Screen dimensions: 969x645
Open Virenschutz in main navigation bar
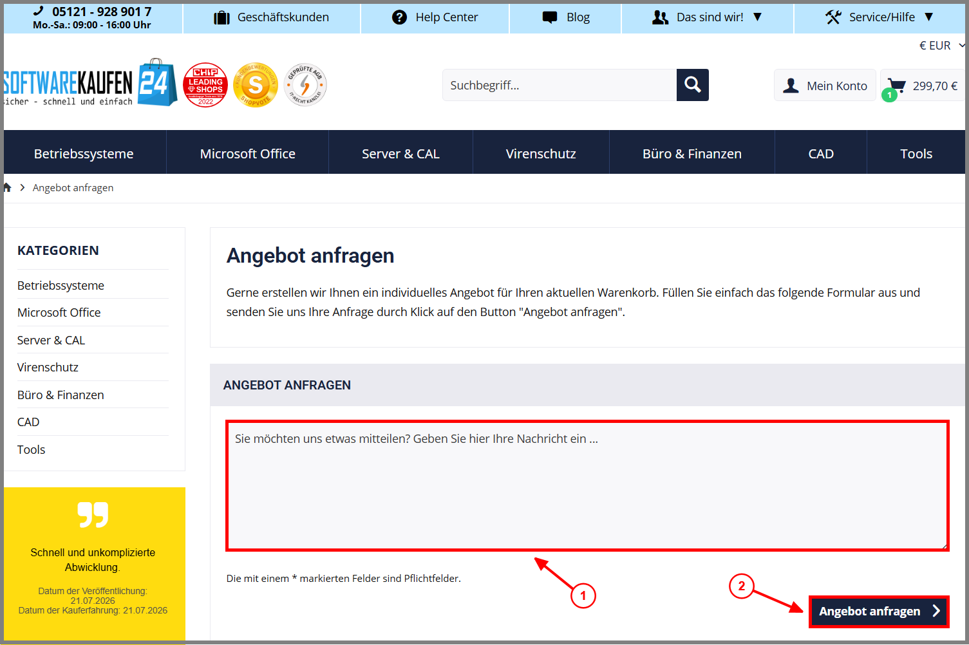(541, 154)
